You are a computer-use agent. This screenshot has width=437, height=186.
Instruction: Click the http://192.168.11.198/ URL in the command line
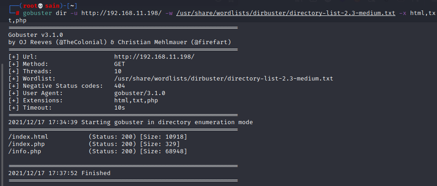pyautogui.click(x=121, y=13)
